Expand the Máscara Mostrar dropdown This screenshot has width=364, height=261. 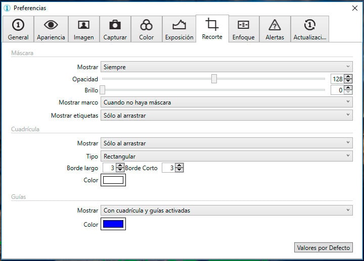tap(226, 67)
